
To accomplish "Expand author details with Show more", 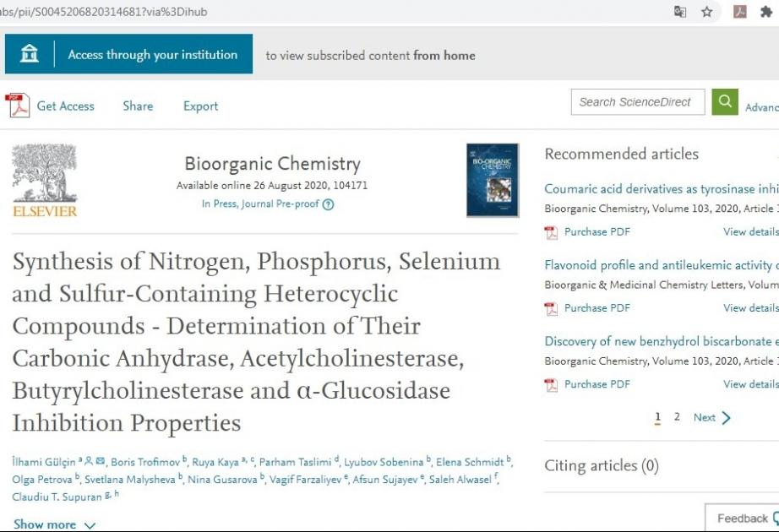I will coord(54,524).
